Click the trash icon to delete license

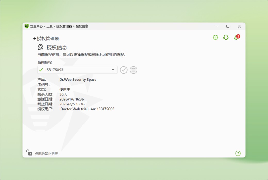(x=133, y=70)
